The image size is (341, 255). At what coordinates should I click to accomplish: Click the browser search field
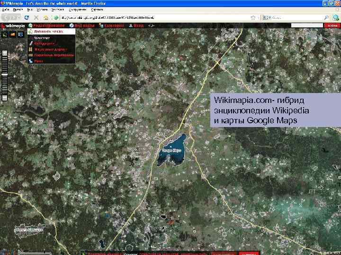click(x=297, y=17)
